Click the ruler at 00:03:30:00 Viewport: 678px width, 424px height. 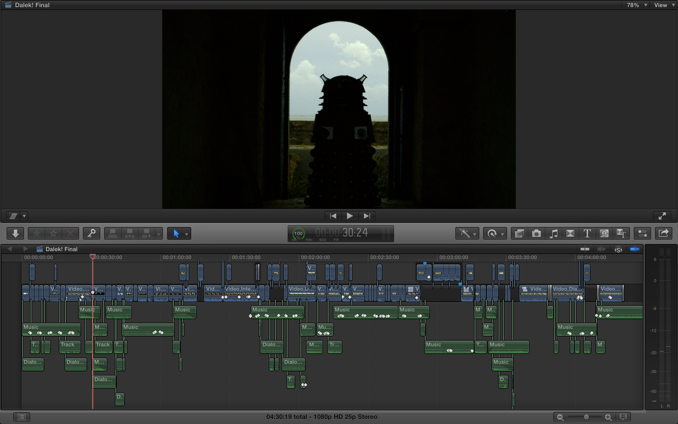click(x=522, y=258)
